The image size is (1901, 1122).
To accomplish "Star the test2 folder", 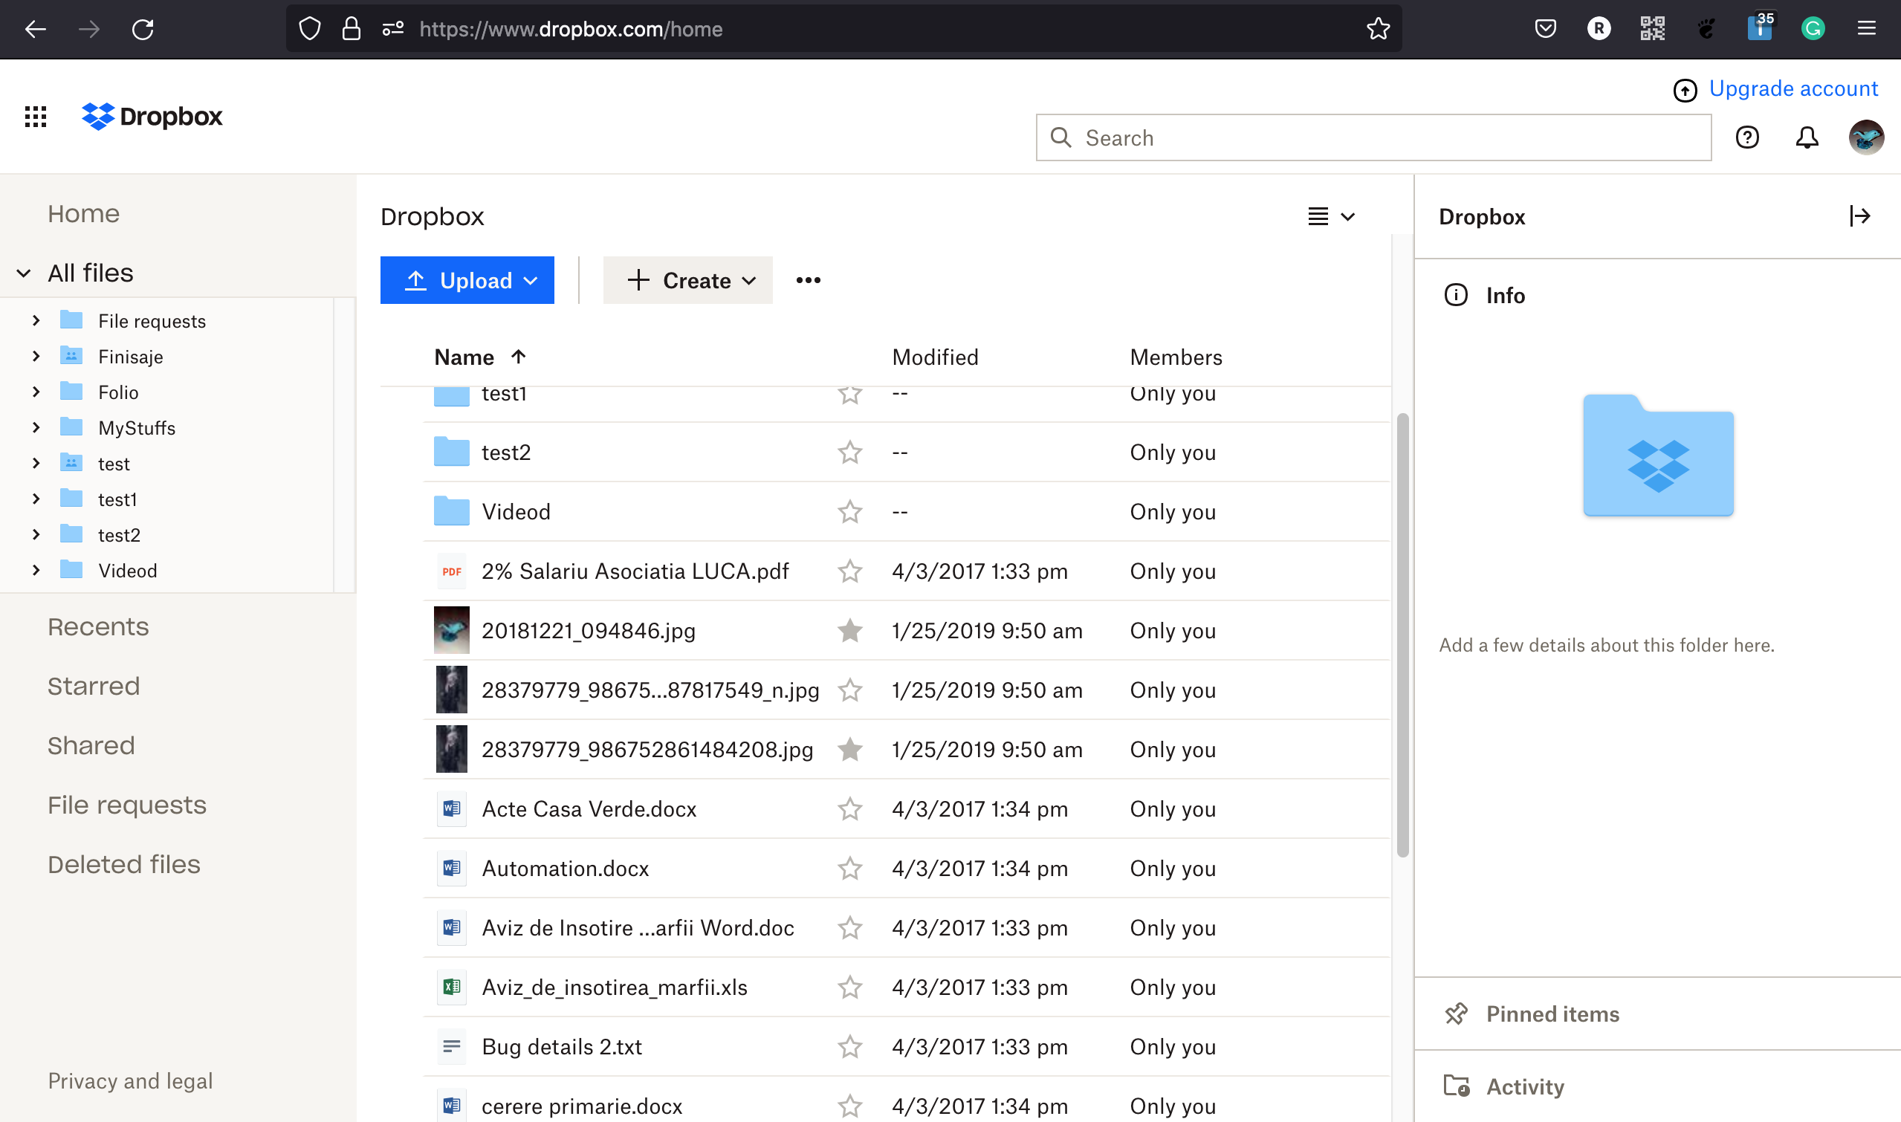I will click(850, 452).
